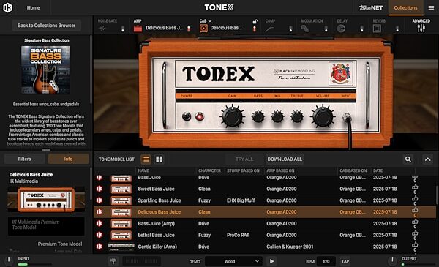Play the demo loop
The width and height of the screenshot is (439, 267).
tap(271, 261)
